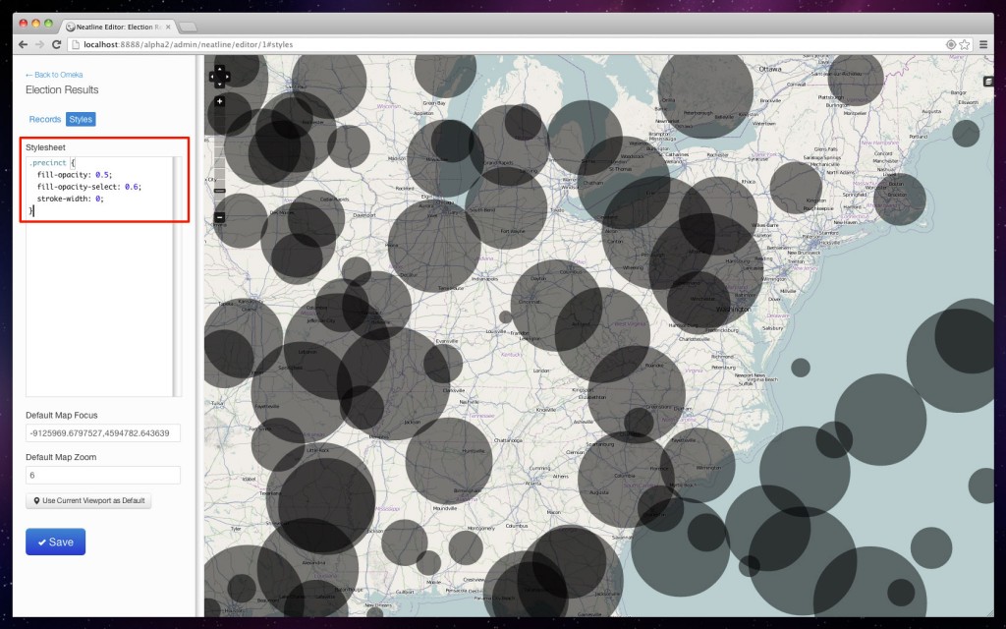Click the localhost URL in address bar
Viewport: 1006px width, 629px height.
(188, 44)
